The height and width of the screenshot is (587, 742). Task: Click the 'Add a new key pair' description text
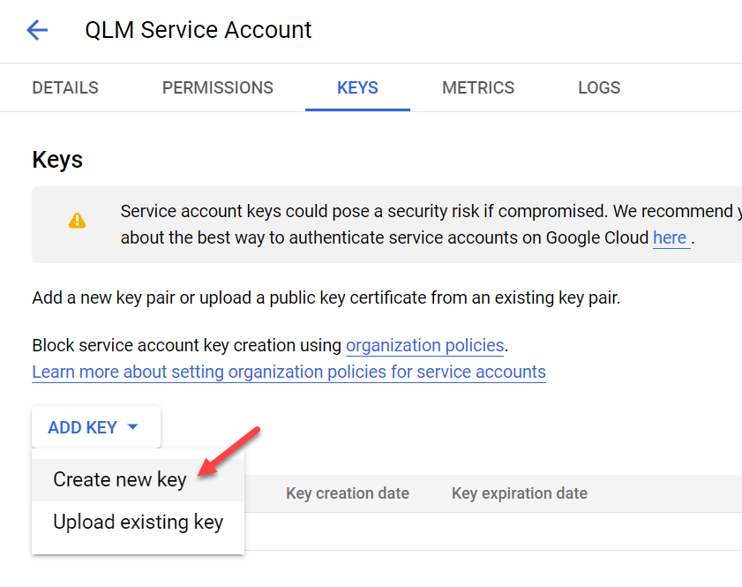[x=326, y=297]
